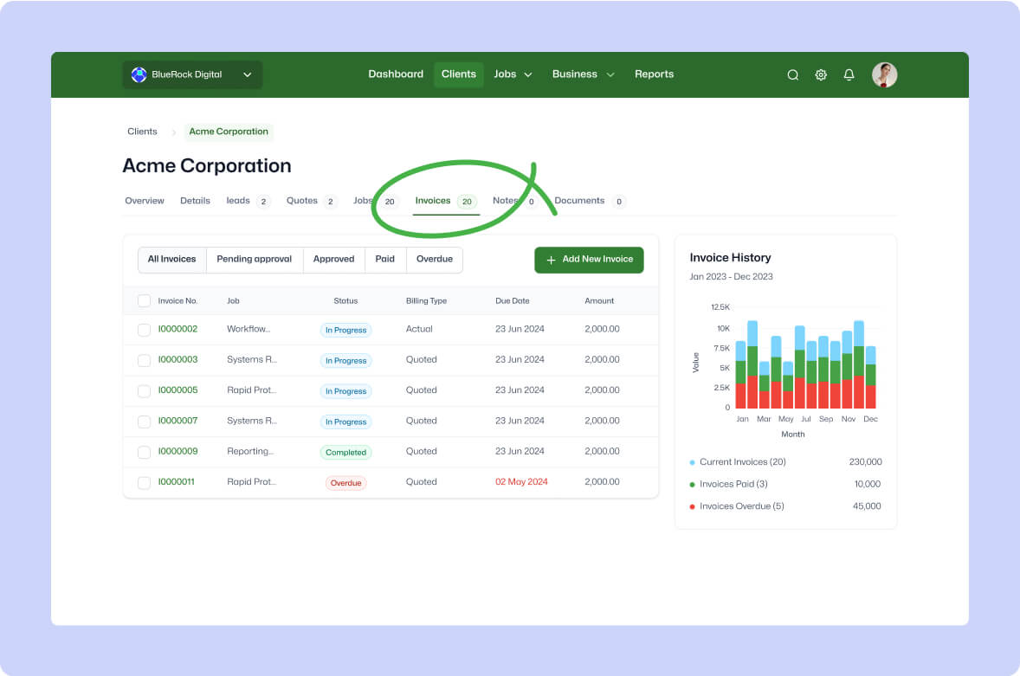
Task: Expand the Business menu dropdown
Action: tap(610, 74)
